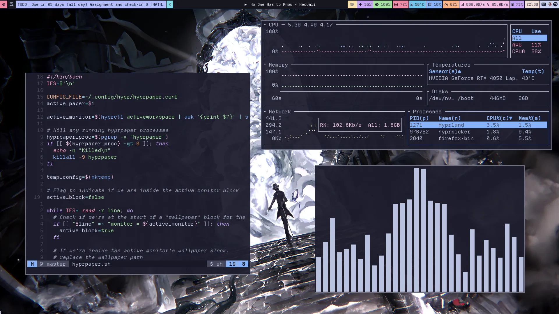
Task: Sort processes by Name(n) column header
Action: [x=450, y=118]
